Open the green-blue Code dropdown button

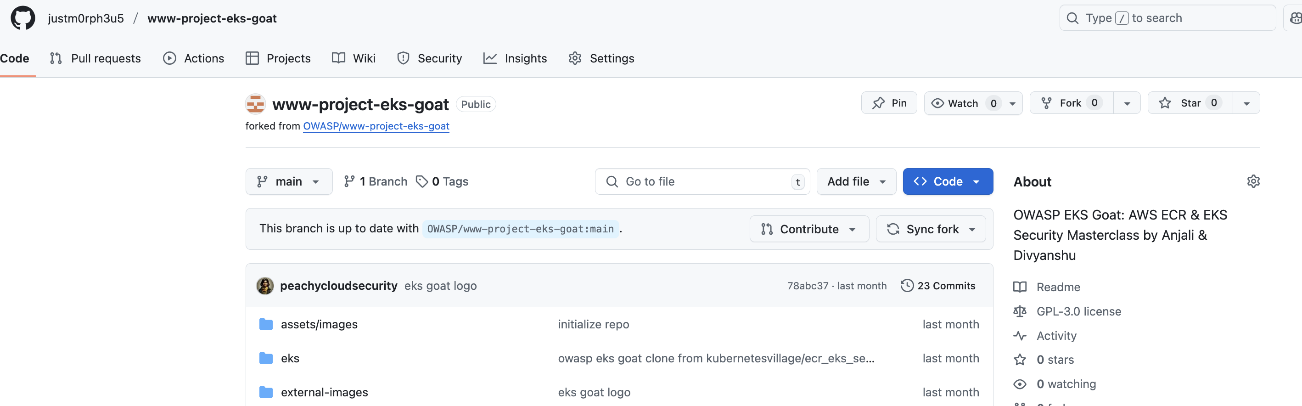(x=948, y=181)
